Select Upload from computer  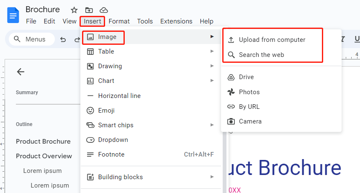click(272, 40)
